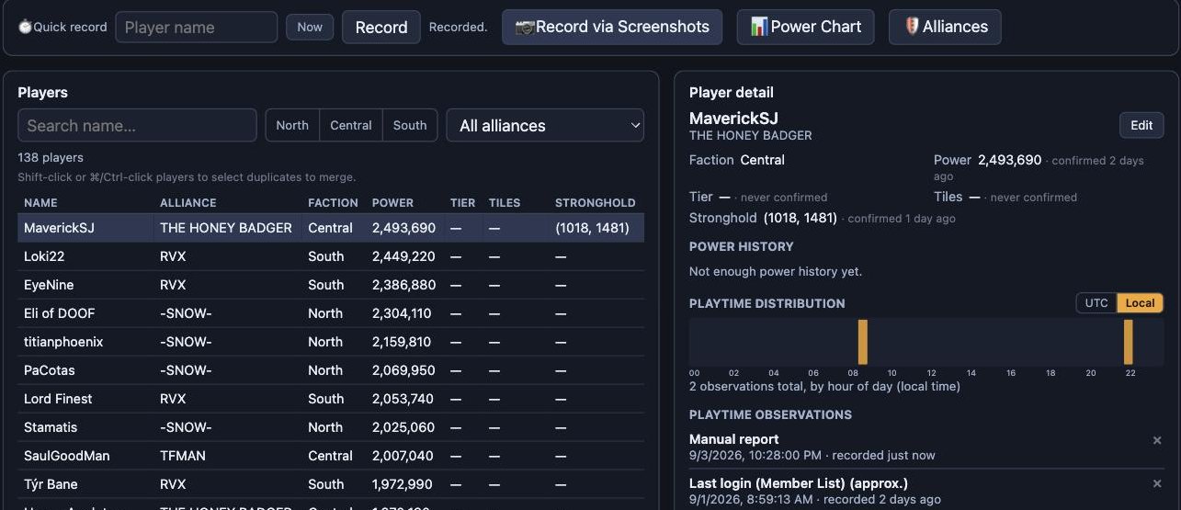
Task: Click the 2,386,880 power value
Action: (x=403, y=285)
